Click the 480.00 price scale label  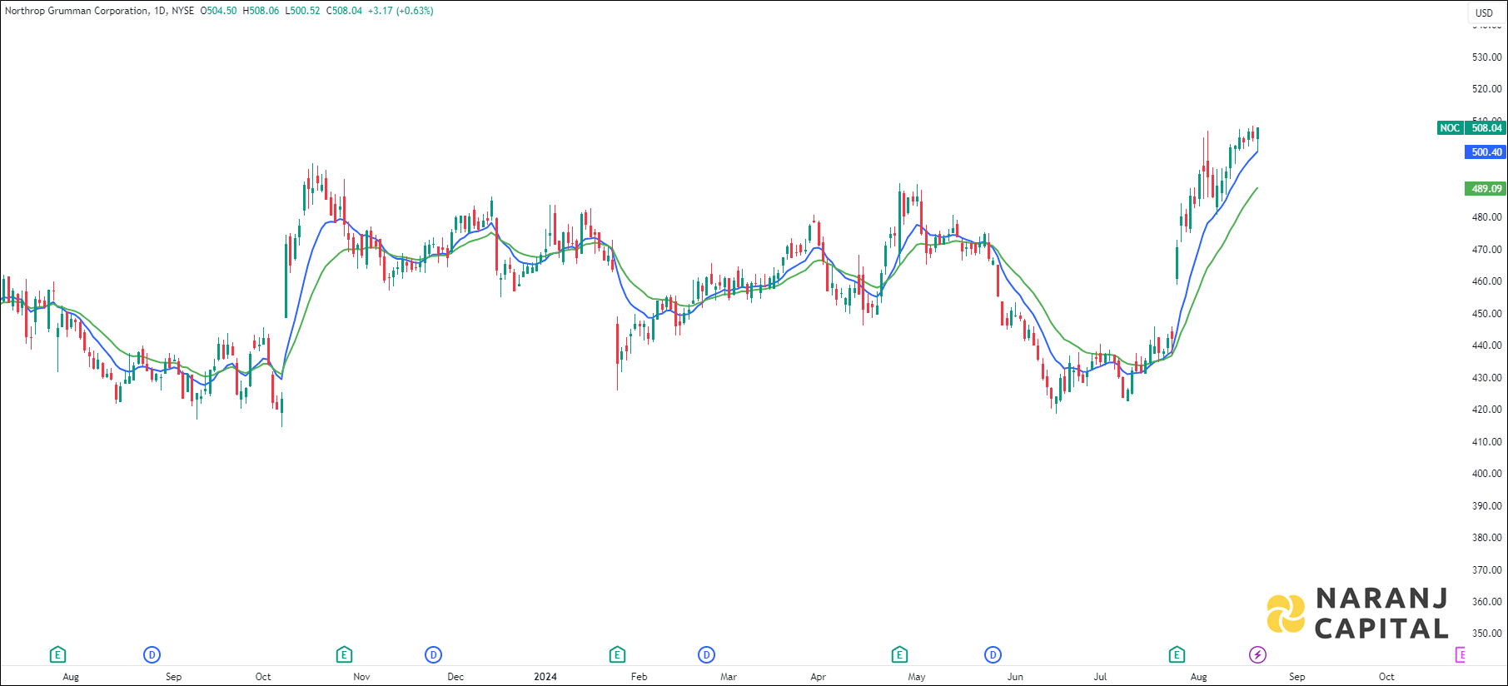coord(1487,217)
